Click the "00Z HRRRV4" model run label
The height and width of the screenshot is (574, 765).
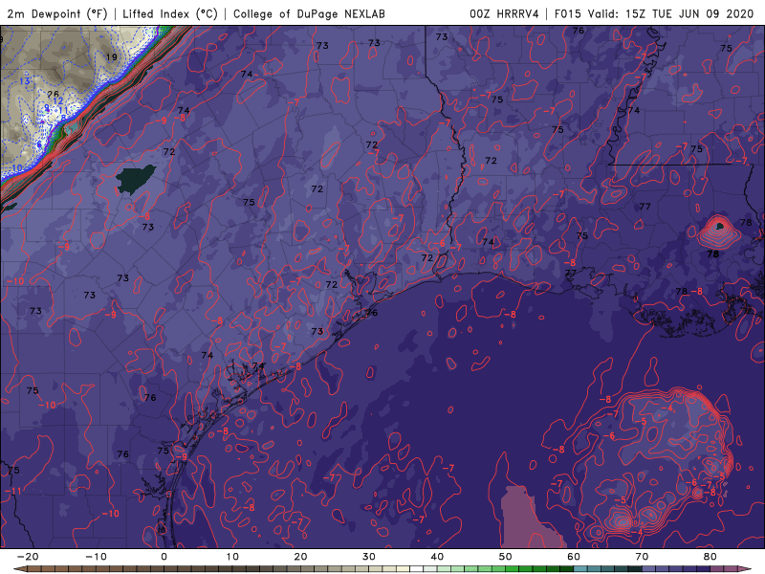tap(504, 13)
